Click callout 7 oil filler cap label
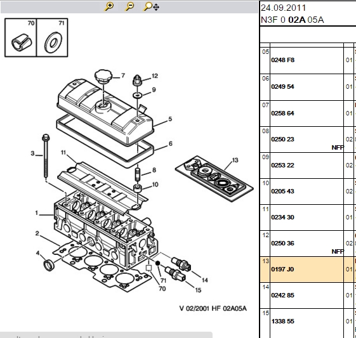This screenshot has height=338, width=356. (x=123, y=75)
